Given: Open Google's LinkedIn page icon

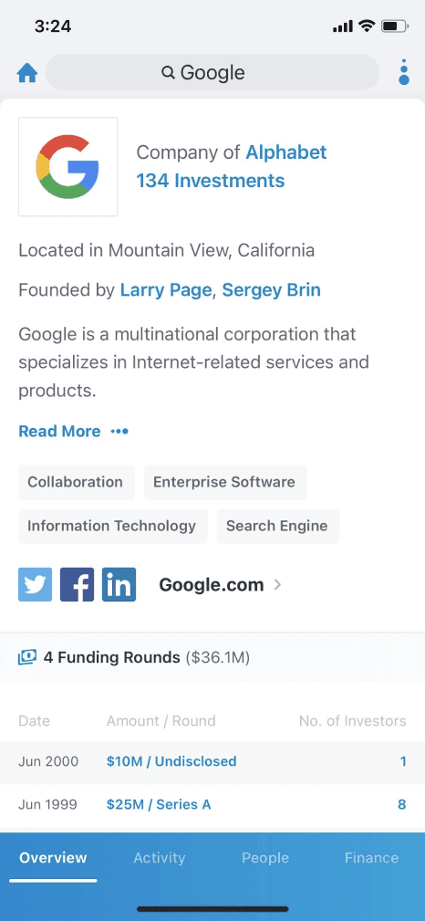Looking at the screenshot, I should (119, 584).
